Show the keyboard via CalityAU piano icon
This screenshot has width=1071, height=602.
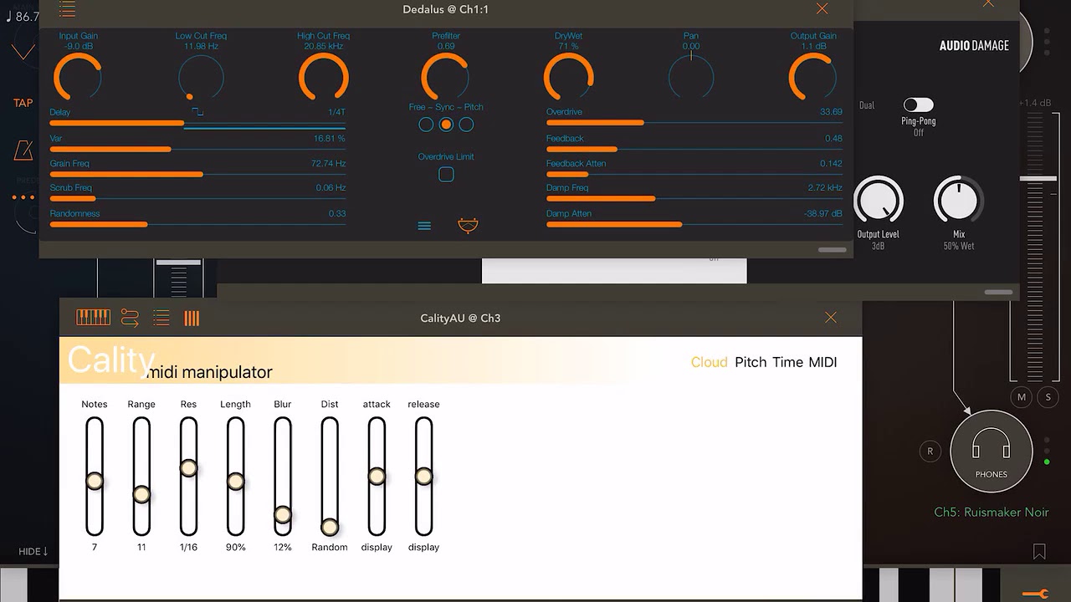pyautogui.click(x=93, y=318)
